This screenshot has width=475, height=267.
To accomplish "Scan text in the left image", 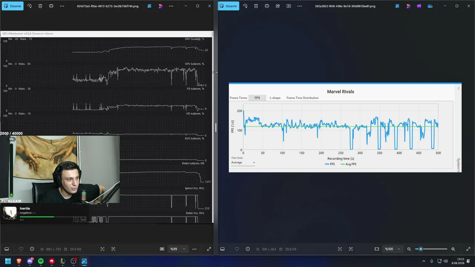I will (x=113, y=249).
